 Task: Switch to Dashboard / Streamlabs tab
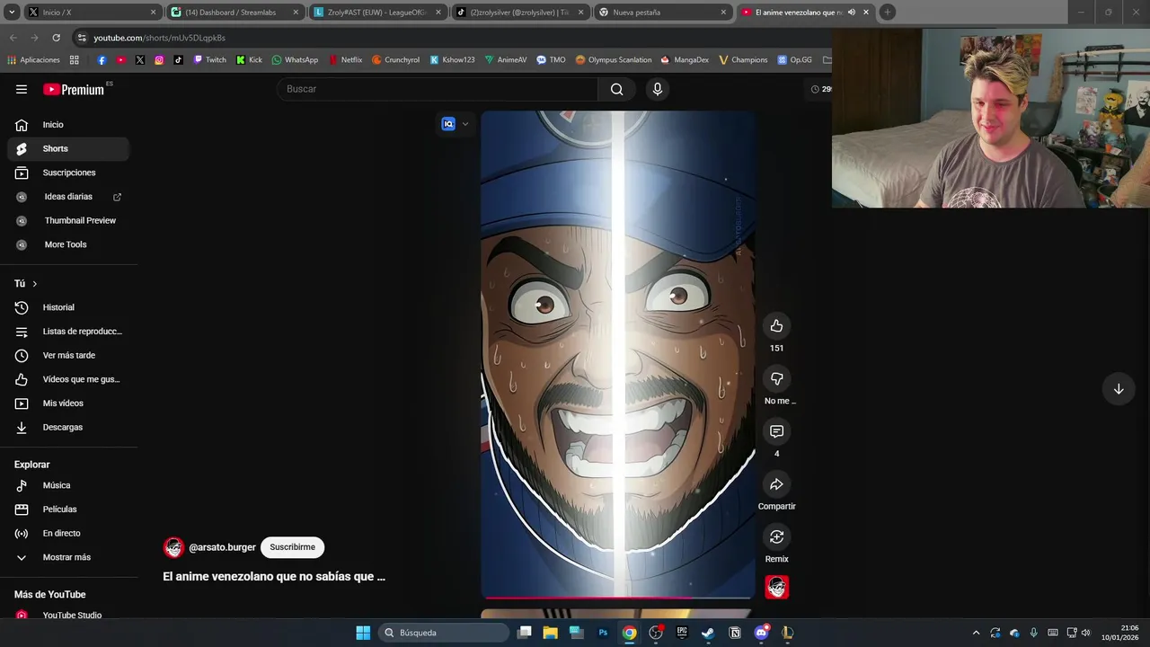click(x=235, y=12)
